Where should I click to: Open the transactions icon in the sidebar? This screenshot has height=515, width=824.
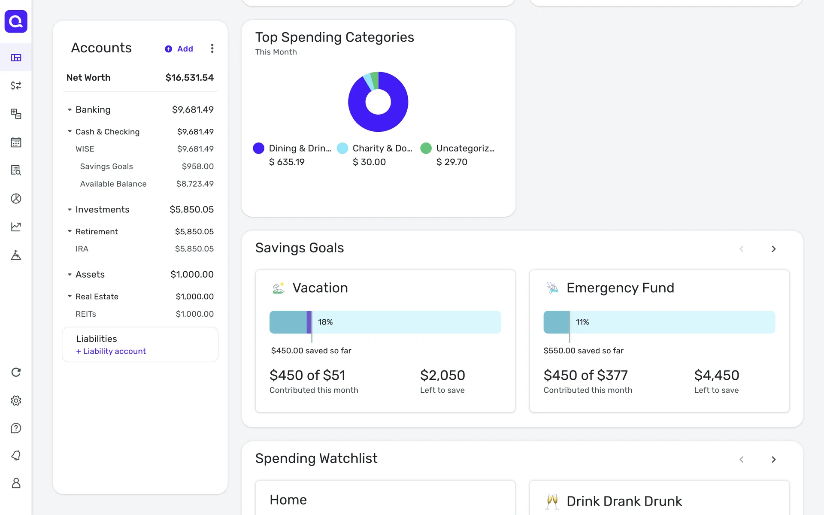click(x=16, y=86)
